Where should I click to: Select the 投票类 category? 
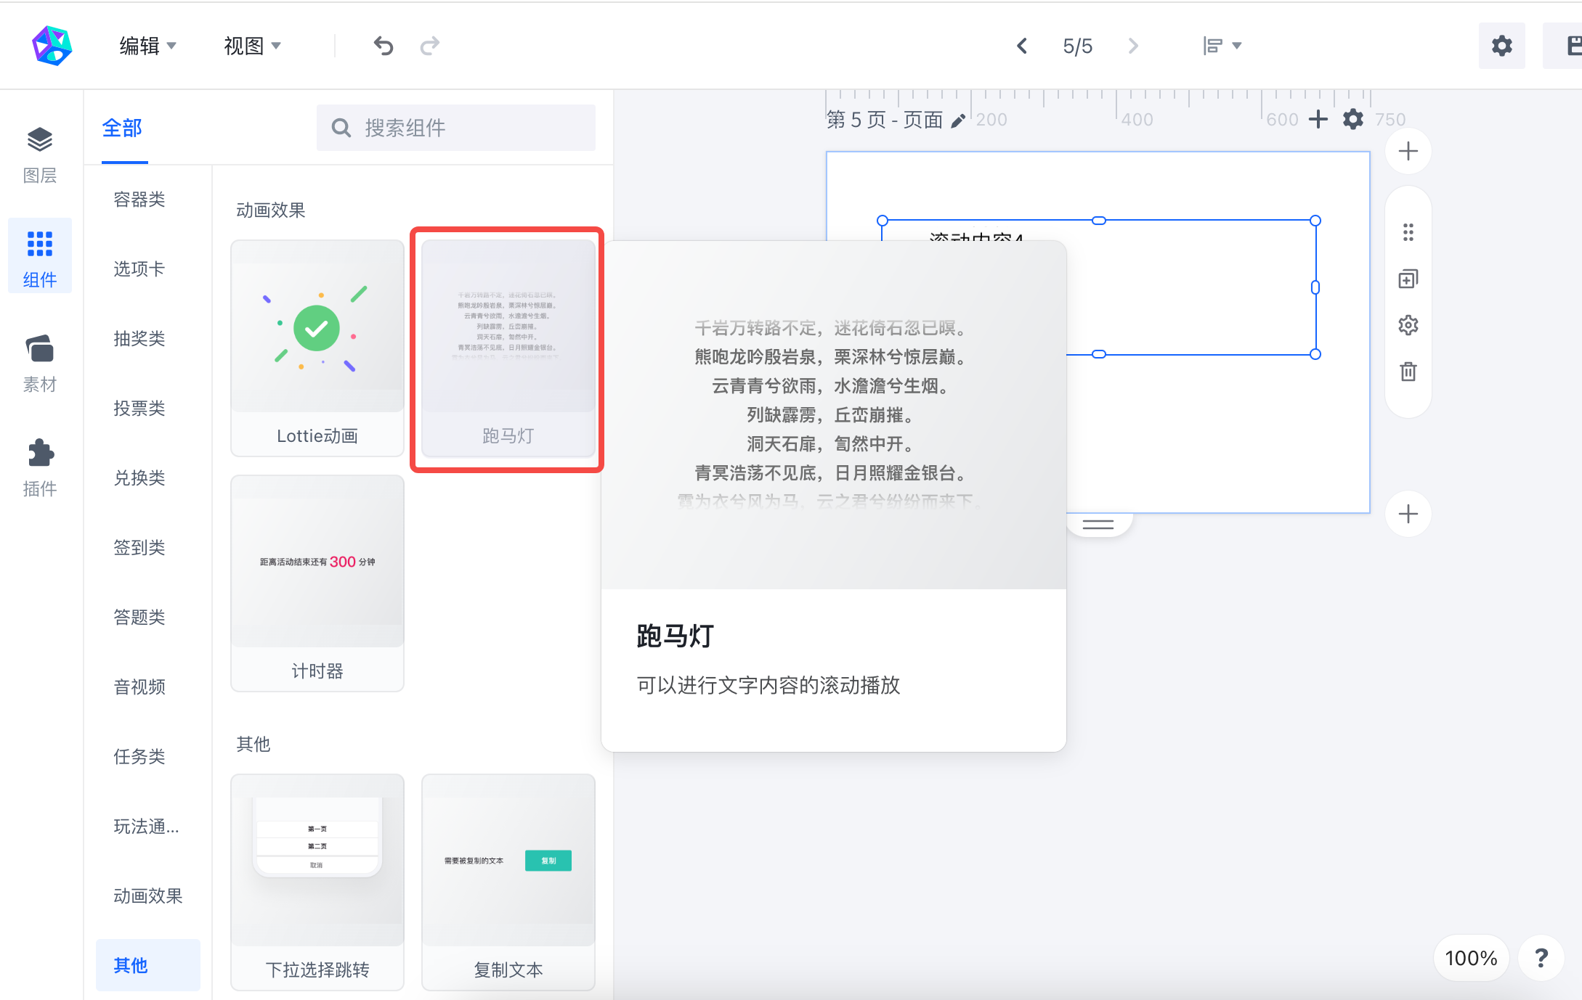[x=139, y=408]
